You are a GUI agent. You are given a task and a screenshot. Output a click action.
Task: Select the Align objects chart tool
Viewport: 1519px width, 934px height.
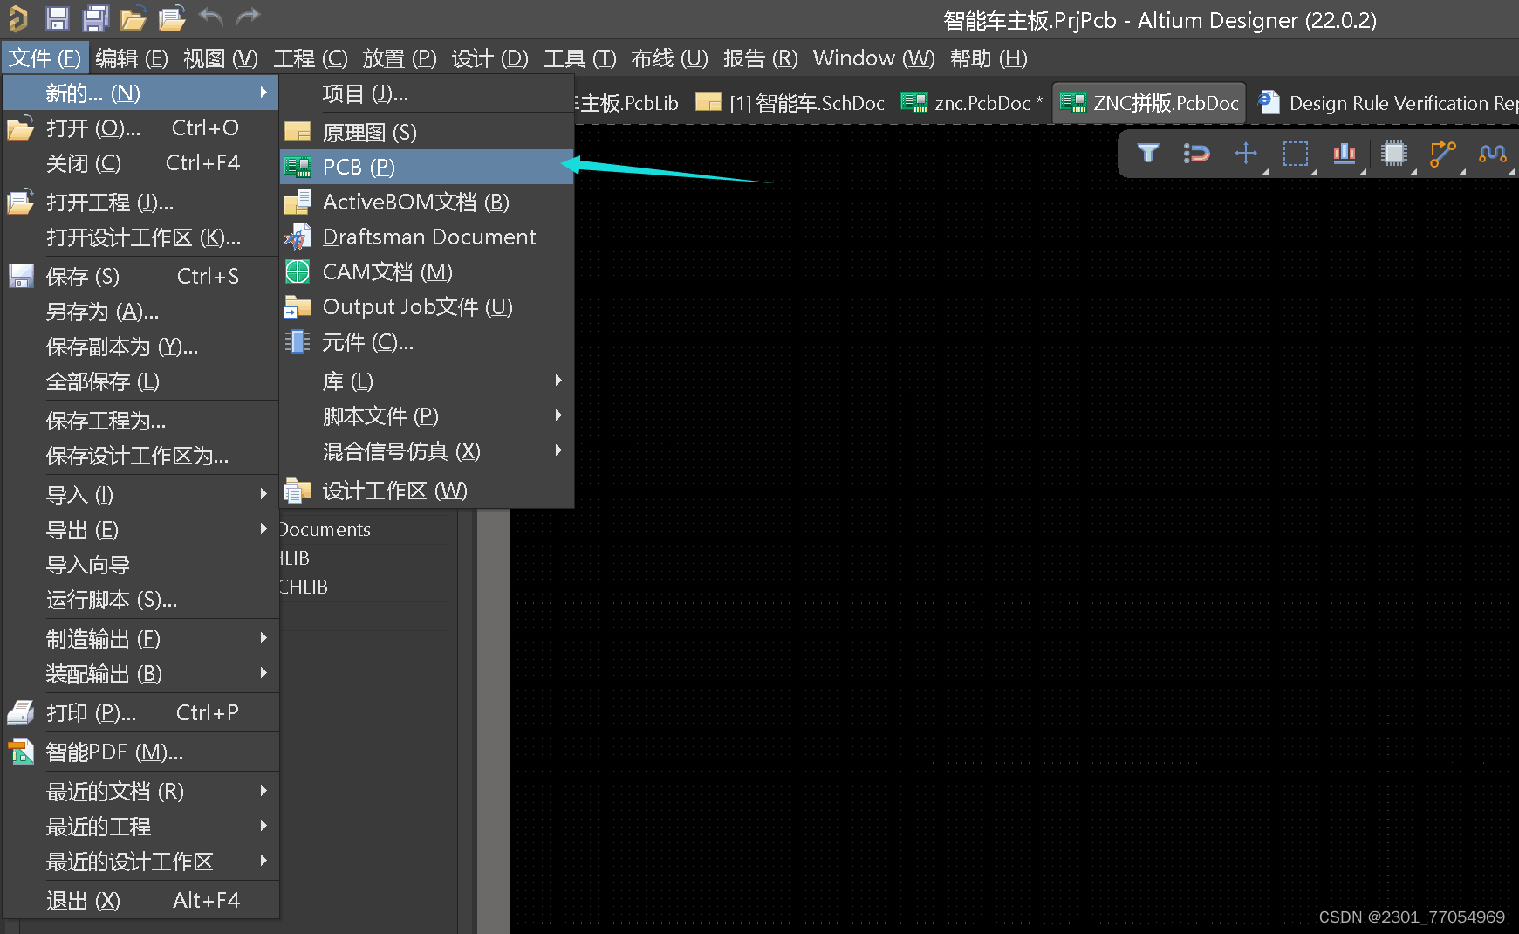coord(1345,154)
